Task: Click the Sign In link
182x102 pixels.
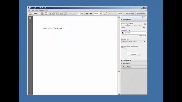Action: 143,17
